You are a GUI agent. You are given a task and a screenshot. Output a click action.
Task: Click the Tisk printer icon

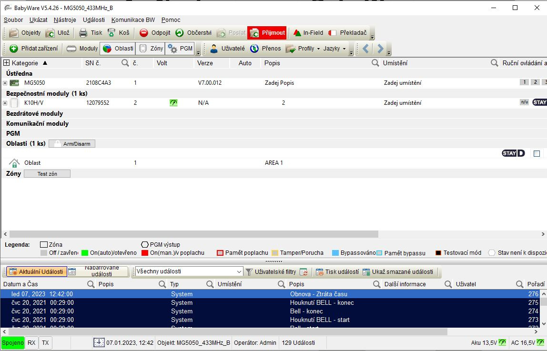pyautogui.click(x=83, y=33)
